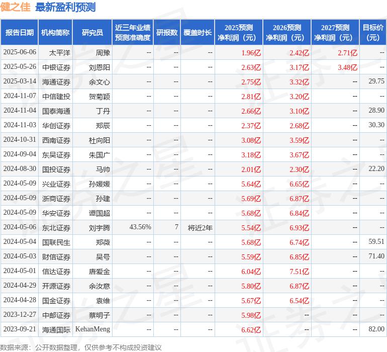Screen dimensions: 387x352
Task: Click target price 82.00
Action: [376, 329]
